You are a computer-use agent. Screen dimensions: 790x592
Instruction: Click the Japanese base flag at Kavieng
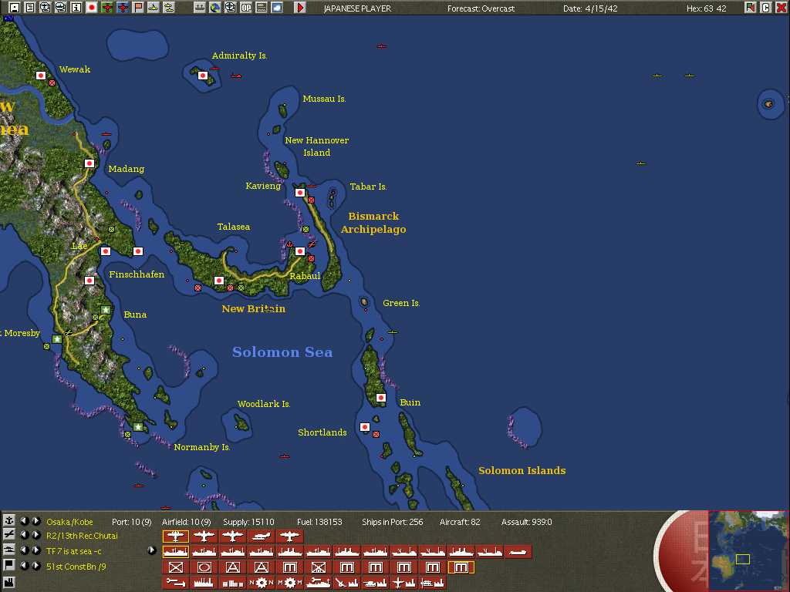pos(300,192)
